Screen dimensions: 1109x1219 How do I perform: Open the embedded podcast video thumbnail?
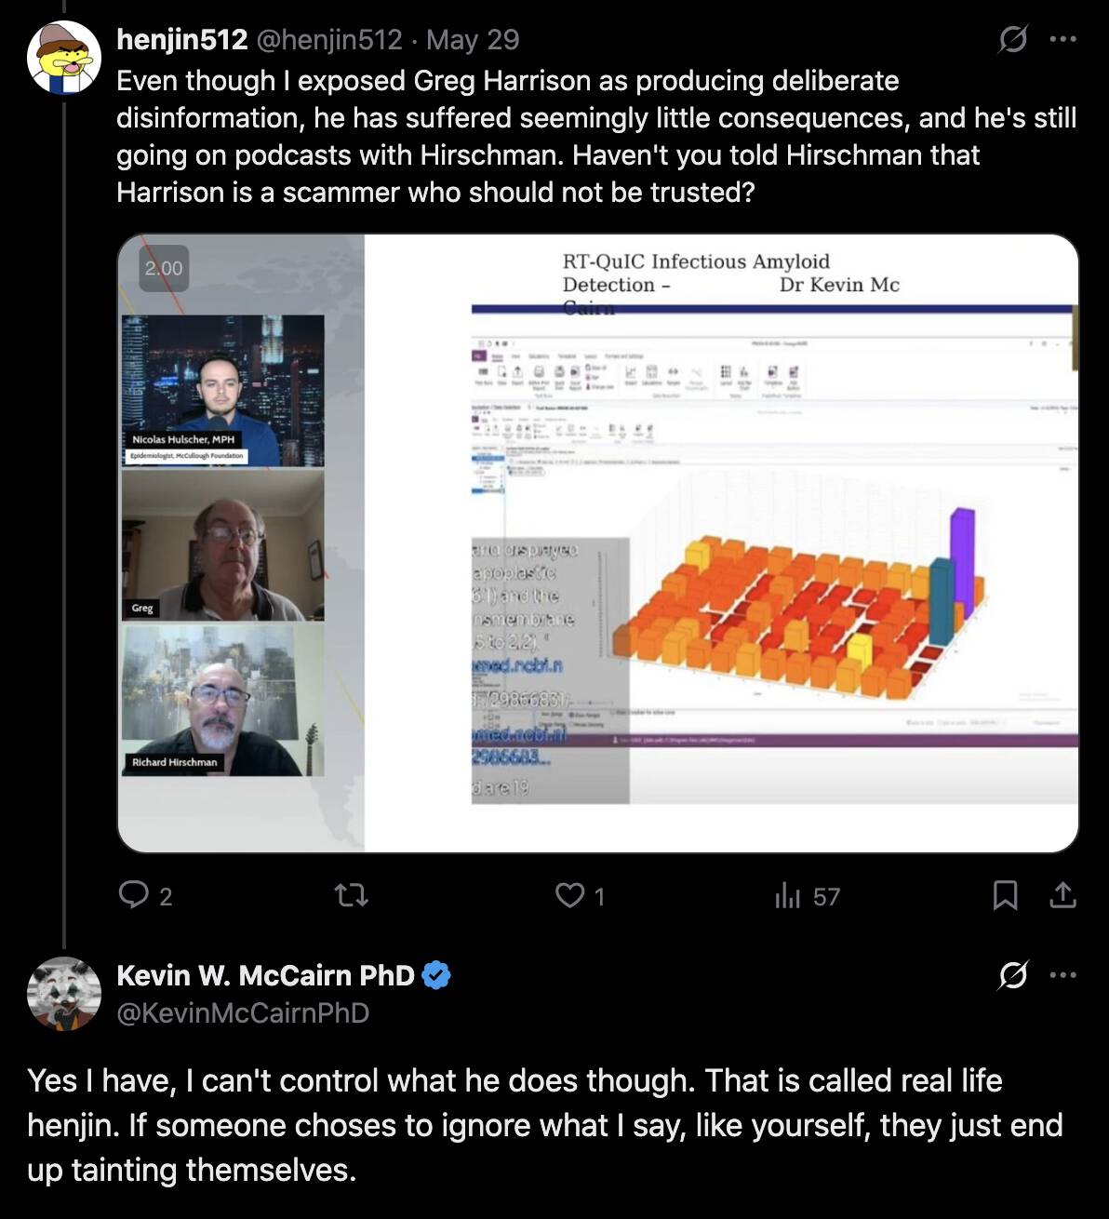pyautogui.click(x=598, y=543)
